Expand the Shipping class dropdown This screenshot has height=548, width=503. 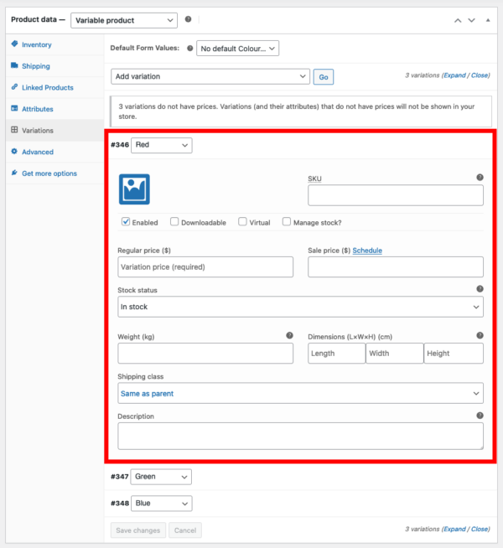(x=300, y=393)
